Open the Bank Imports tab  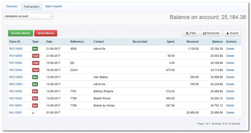coord(54,6)
